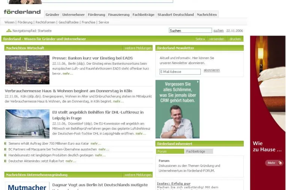Click mehr after Deutscher Aktienindex headline
The width and height of the screenshot is (286, 190).
coord(71,161)
